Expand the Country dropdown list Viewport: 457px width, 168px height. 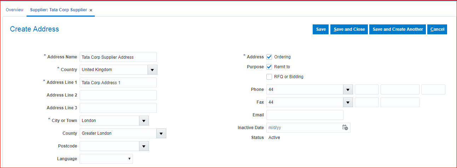(x=152, y=70)
